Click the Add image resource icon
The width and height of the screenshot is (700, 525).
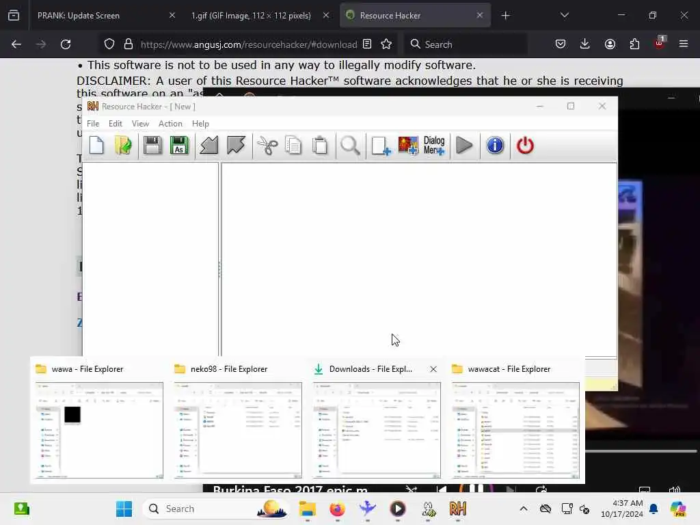pos(408,146)
